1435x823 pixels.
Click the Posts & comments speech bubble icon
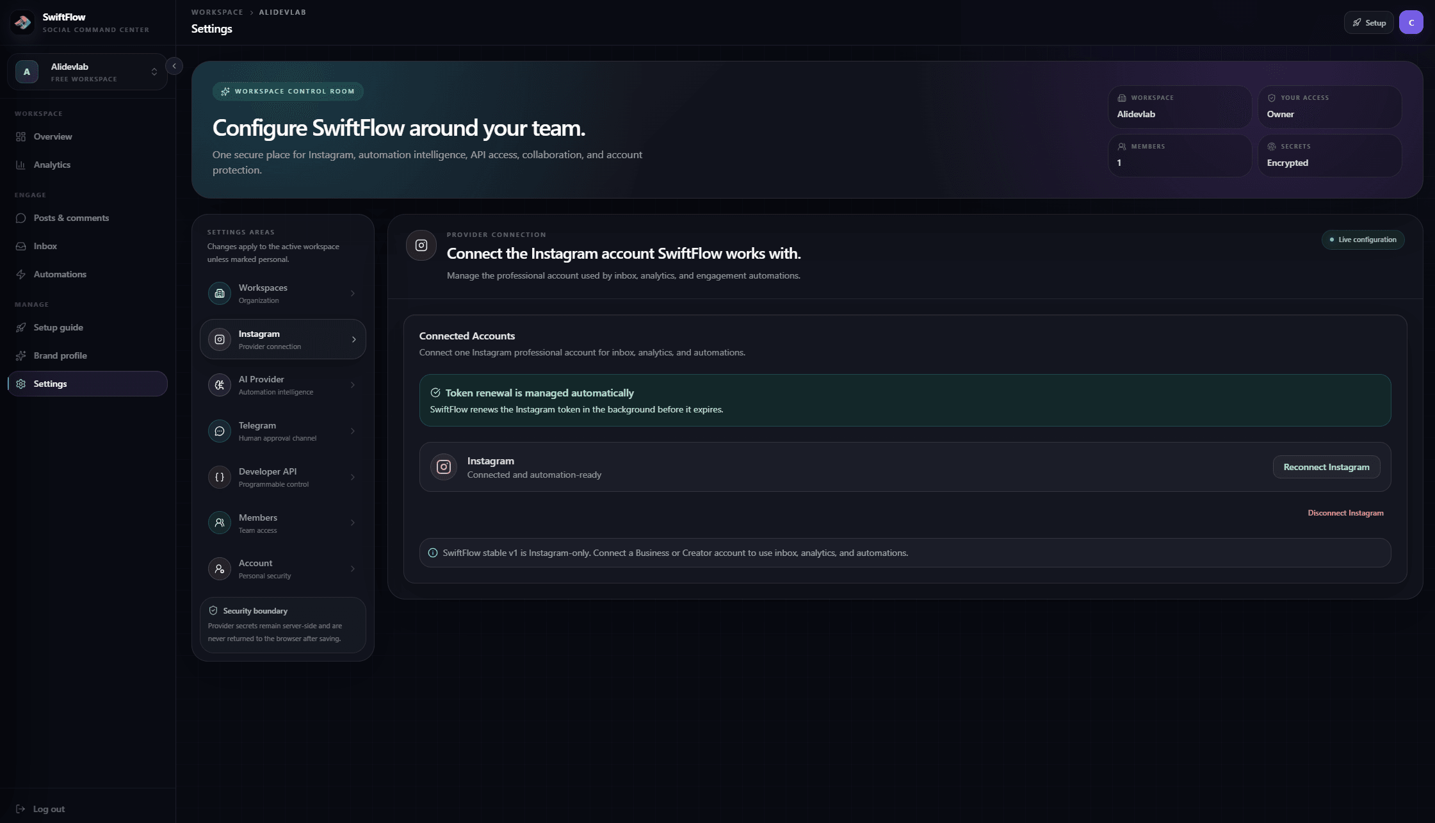tap(21, 218)
